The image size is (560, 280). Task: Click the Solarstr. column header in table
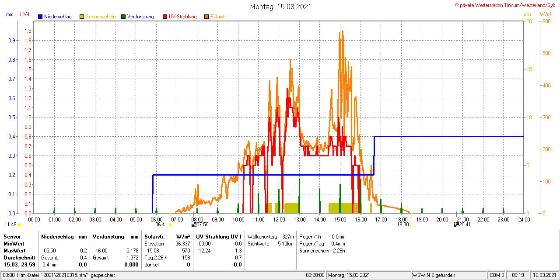tap(154, 236)
